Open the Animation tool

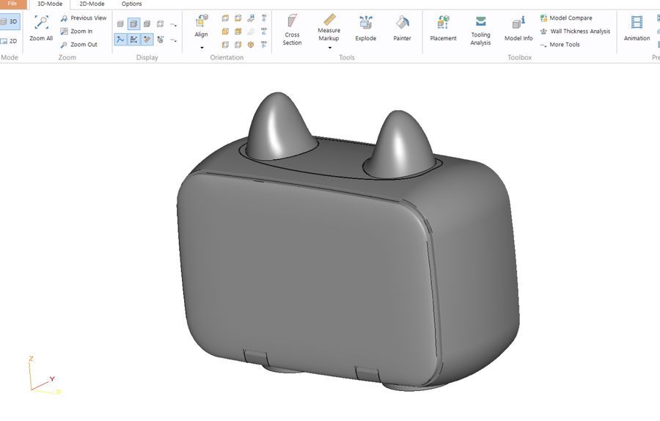[637, 28]
